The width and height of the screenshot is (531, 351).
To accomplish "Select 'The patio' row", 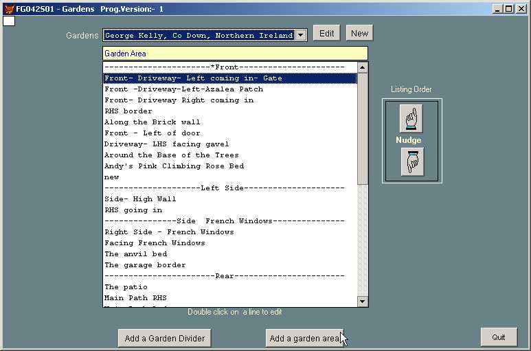I will [x=230, y=287].
